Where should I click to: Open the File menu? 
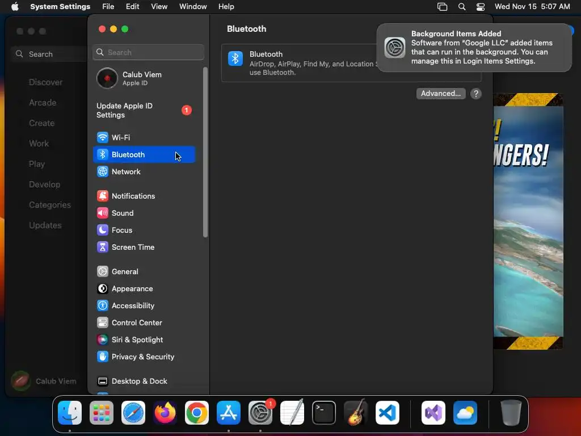click(108, 7)
